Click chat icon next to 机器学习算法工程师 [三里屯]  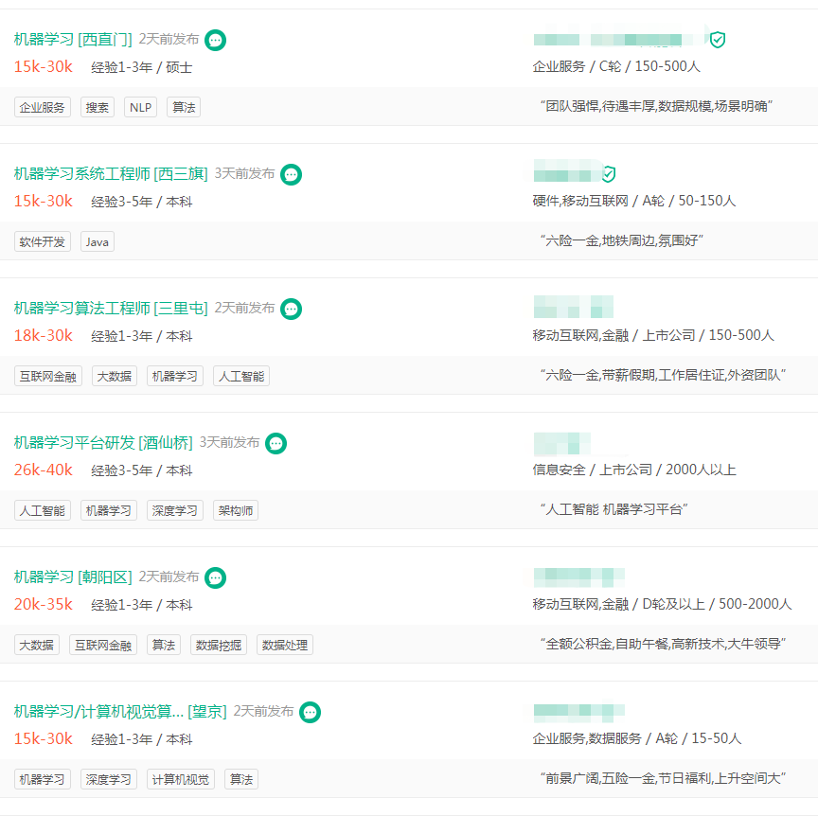pyautogui.click(x=292, y=309)
